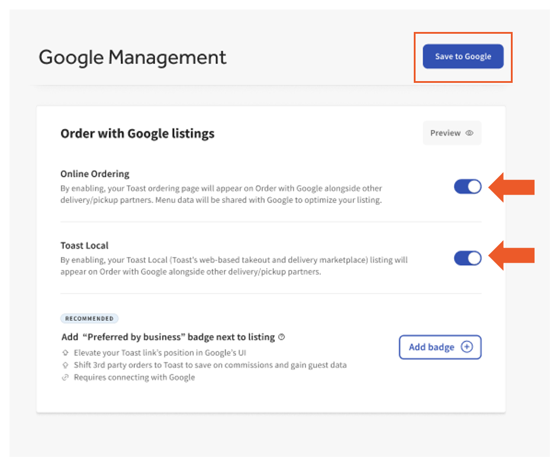Click the help icon beside the badge heading
Image resolution: width=560 pixels, height=470 pixels.
pyautogui.click(x=282, y=337)
